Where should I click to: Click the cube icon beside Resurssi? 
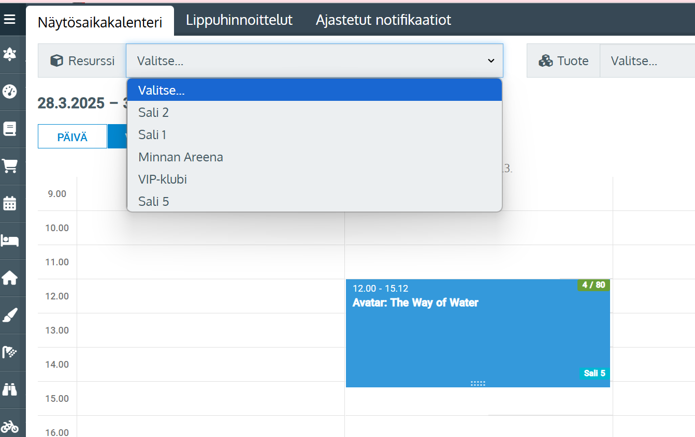56,61
